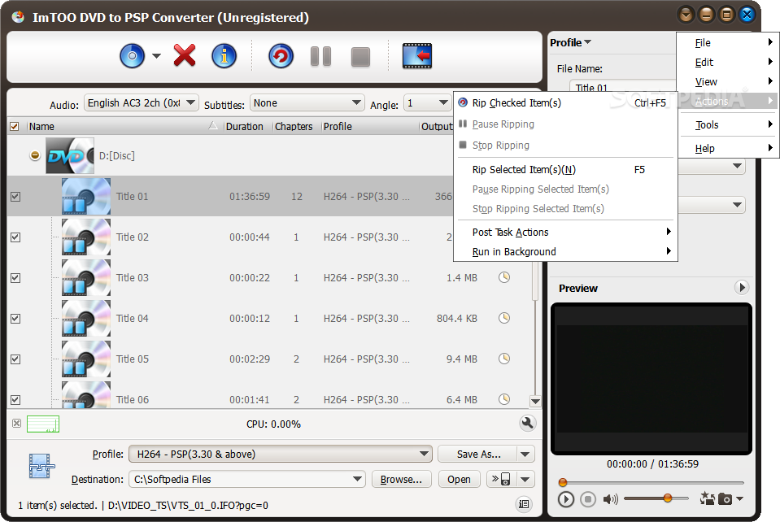This screenshot has width=780, height=522.
Task: Click the Open destination button
Action: [460, 479]
